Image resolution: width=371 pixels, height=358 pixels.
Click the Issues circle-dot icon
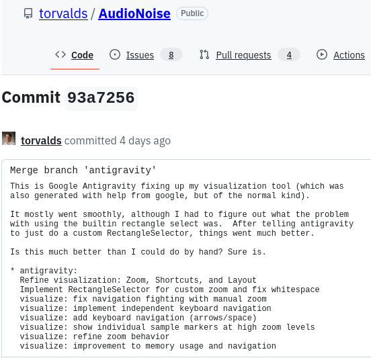point(115,54)
